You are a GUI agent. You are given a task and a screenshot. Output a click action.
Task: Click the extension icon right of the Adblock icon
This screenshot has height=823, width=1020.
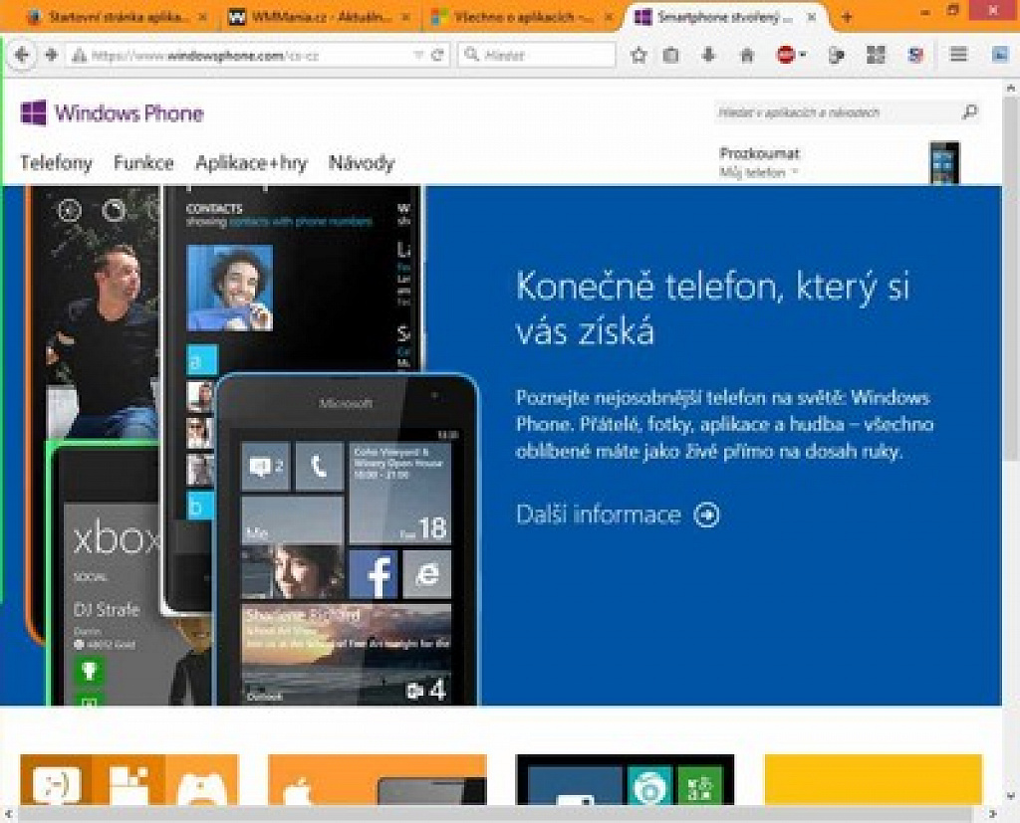point(837,56)
